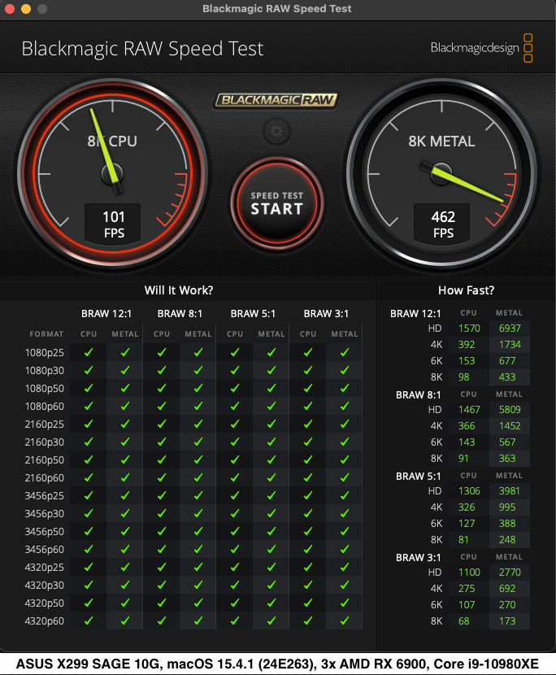Click BRAW 12:1 CPU checkmark for 1080p25
Viewport: 556px width, 675px height.
[89, 353]
